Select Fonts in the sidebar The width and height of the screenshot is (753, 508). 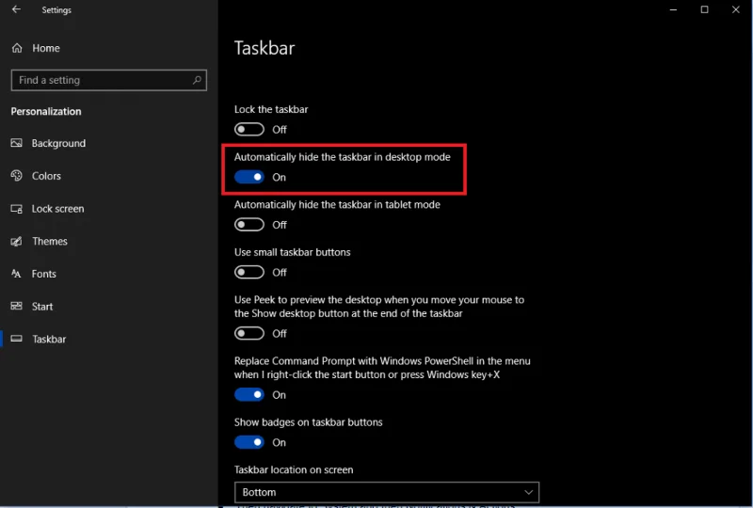click(x=108, y=274)
